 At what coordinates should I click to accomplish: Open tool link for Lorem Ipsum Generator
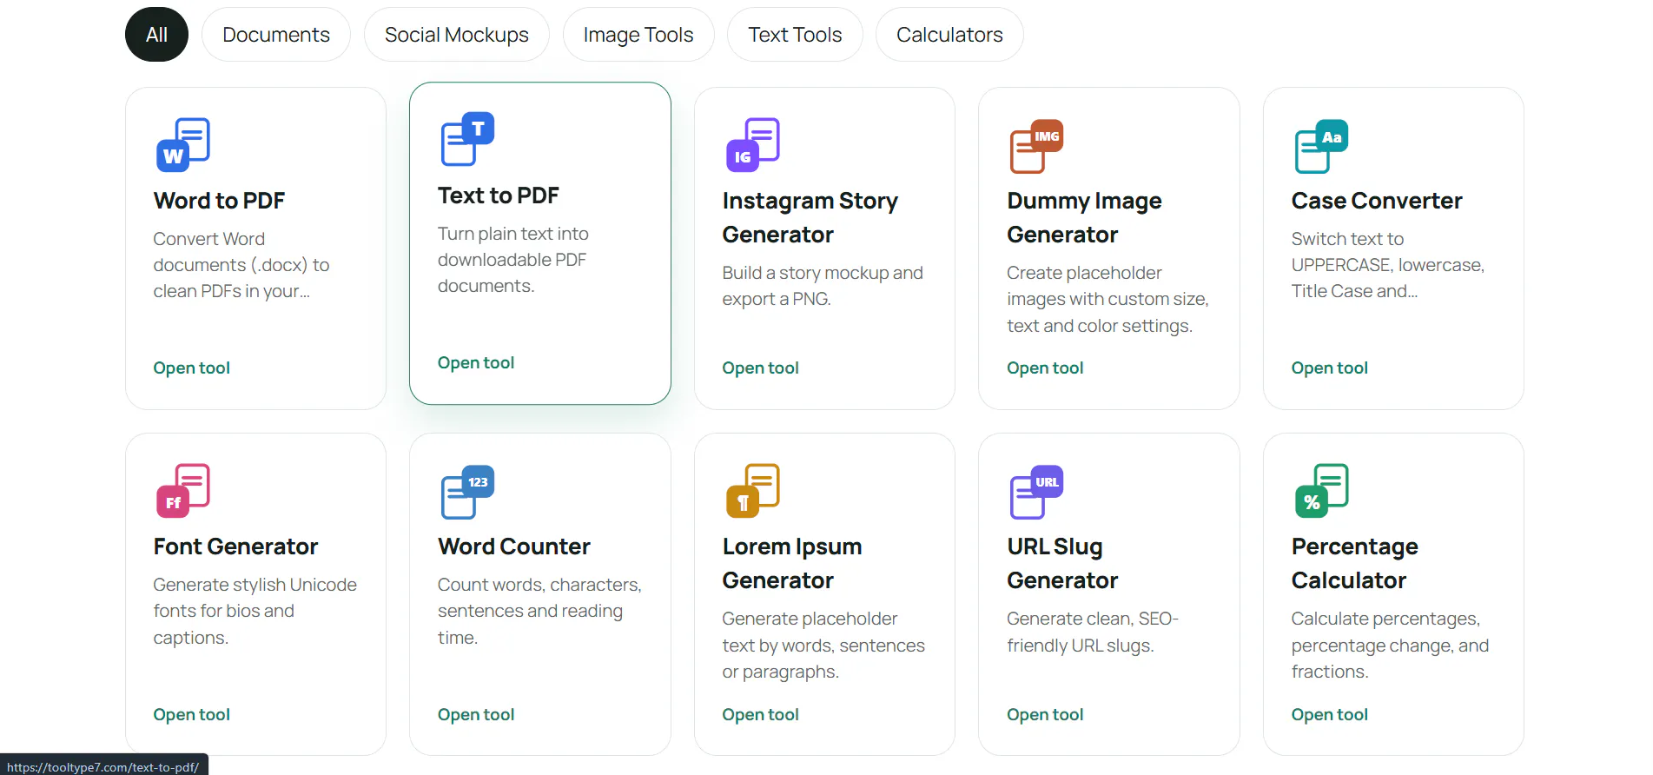coord(761,714)
